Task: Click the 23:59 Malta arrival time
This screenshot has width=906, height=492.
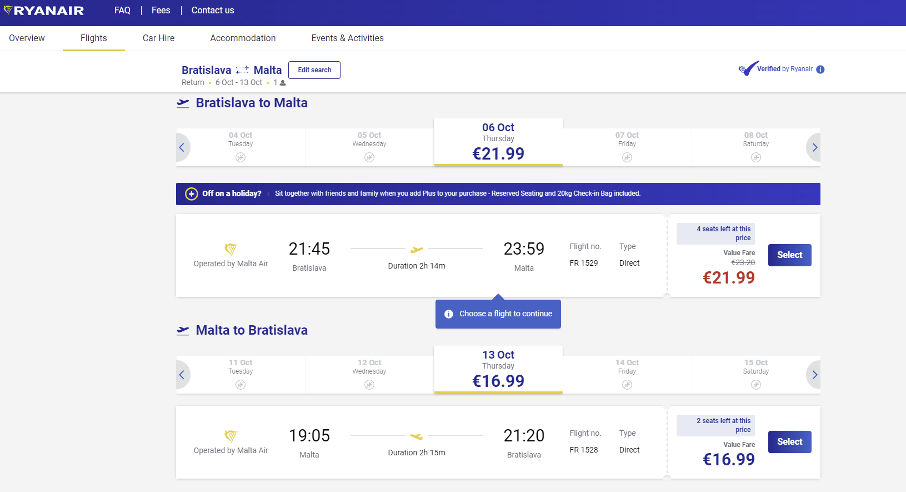Action: click(524, 249)
